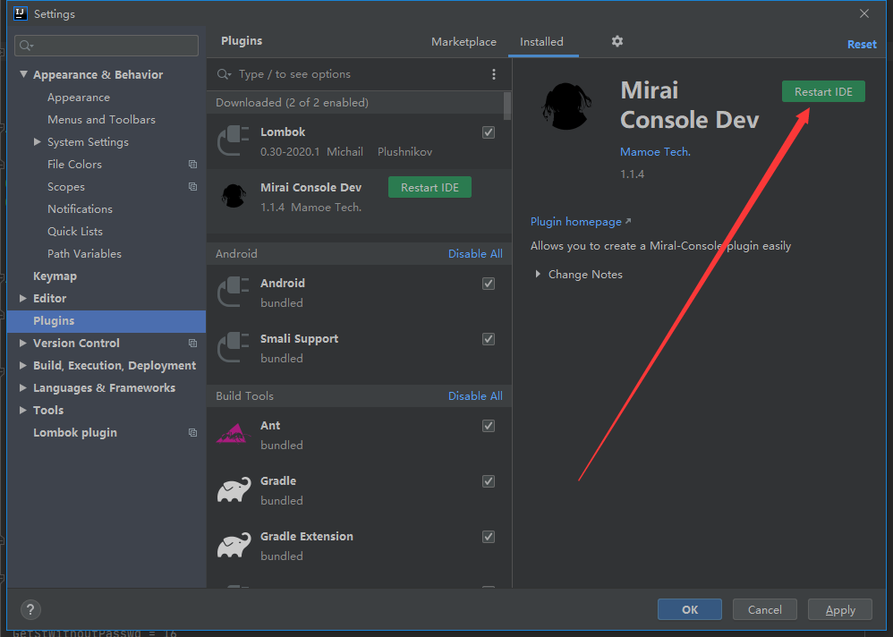Open the plugin list options kebab menu
This screenshot has width=893, height=637.
[x=494, y=74]
